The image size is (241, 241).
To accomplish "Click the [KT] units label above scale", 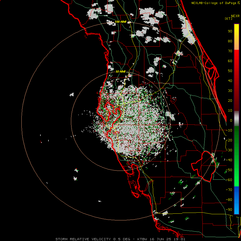I will click(229, 18).
